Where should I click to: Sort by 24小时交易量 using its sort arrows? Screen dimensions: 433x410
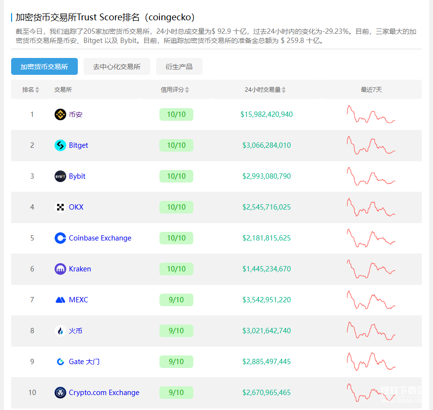click(x=284, y=90)
